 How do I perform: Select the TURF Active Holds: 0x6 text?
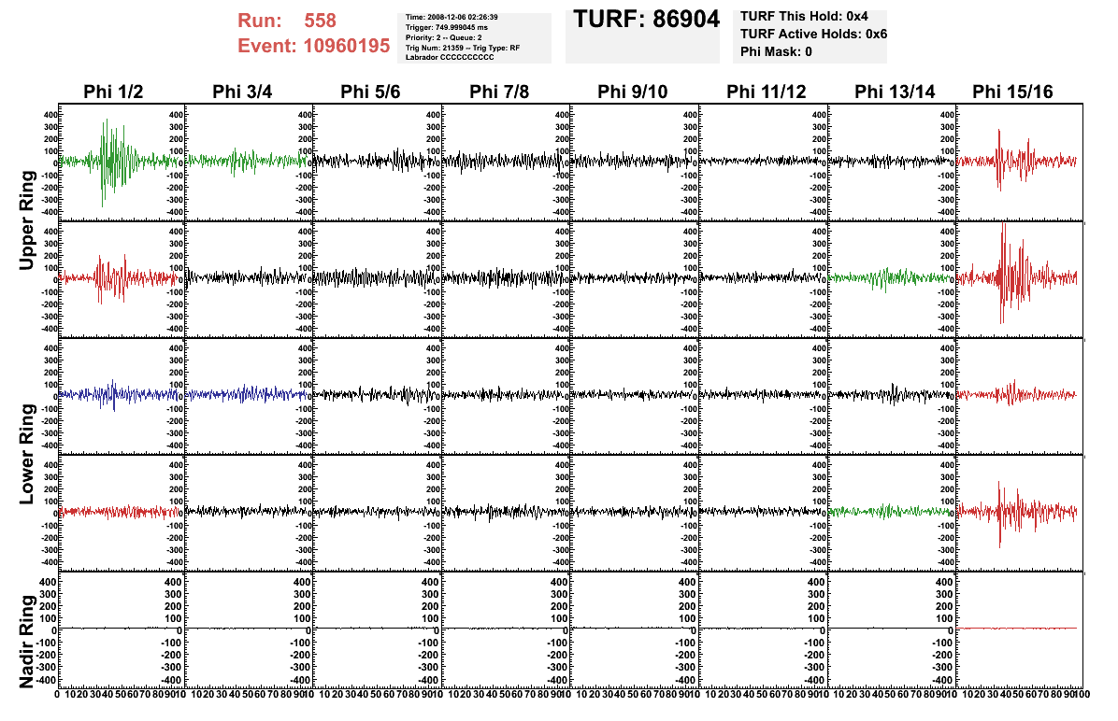tap(813, 35)
